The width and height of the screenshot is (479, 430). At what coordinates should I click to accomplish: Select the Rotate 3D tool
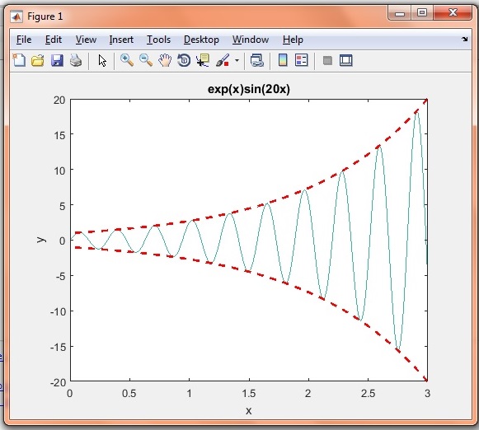tap(184, 60)
